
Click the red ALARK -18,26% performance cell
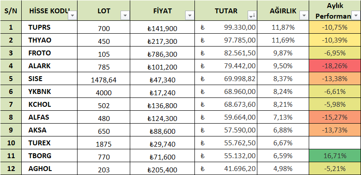click(335, 66)
